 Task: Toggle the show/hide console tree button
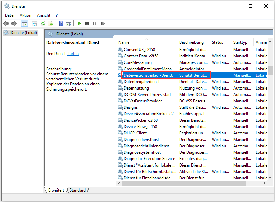tap(24, 23)
